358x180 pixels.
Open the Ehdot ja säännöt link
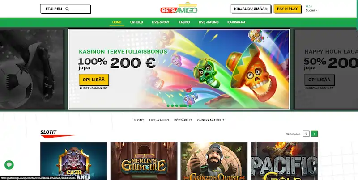94,88
